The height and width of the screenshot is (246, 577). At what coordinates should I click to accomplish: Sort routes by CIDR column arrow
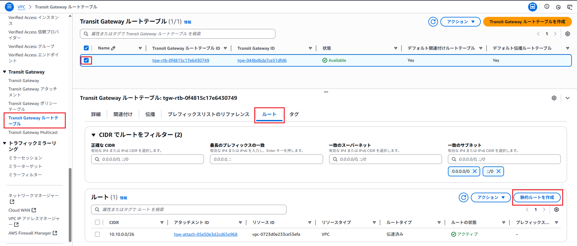coord(162,222)
